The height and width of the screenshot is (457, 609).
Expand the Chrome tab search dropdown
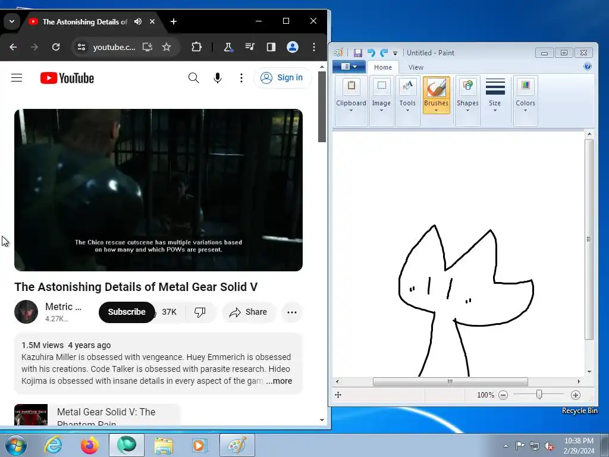[x=12, y=21]
